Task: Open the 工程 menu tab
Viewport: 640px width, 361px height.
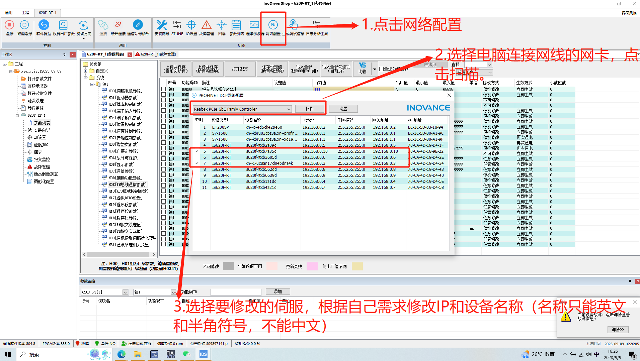Action: [x=25, y=13]
